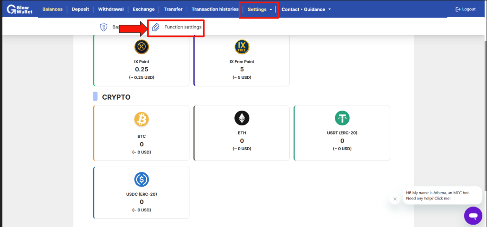
Task: Click the Glow Wallet logo
Action: click(19, 9)
